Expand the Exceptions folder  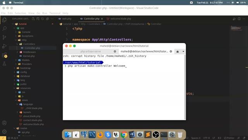pos(16,36)
